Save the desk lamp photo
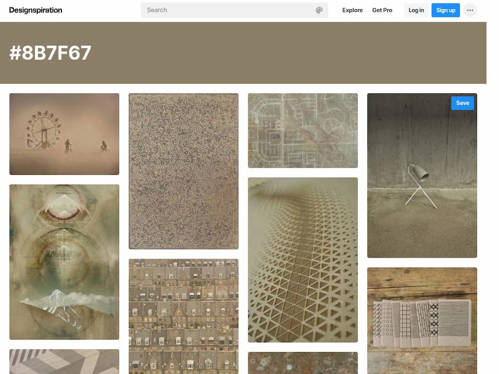 (462, 103)
